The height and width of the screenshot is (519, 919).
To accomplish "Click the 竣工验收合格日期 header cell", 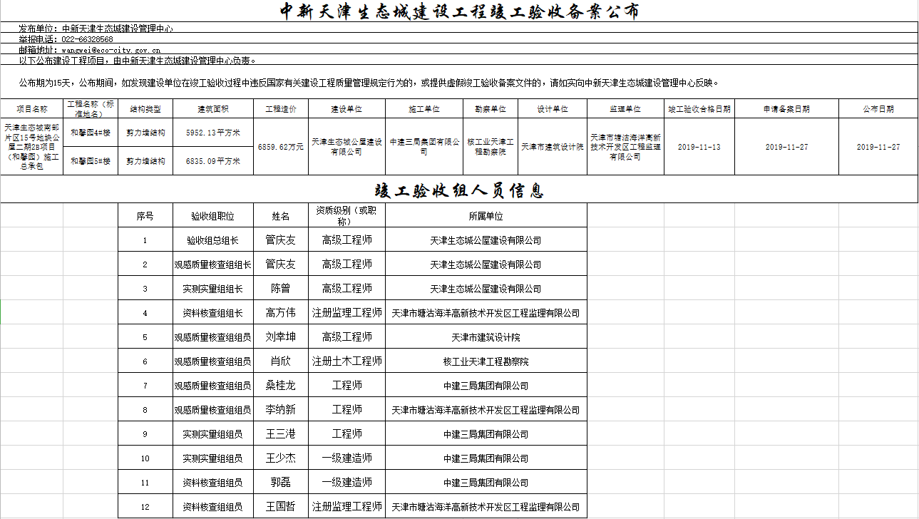I will (699, 109).
